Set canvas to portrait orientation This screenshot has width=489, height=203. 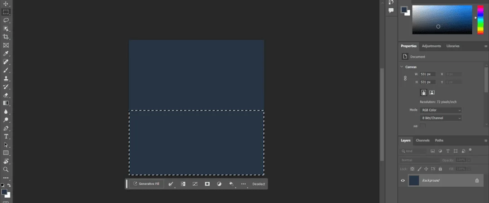pyautogui.click(x=423, y=92)
